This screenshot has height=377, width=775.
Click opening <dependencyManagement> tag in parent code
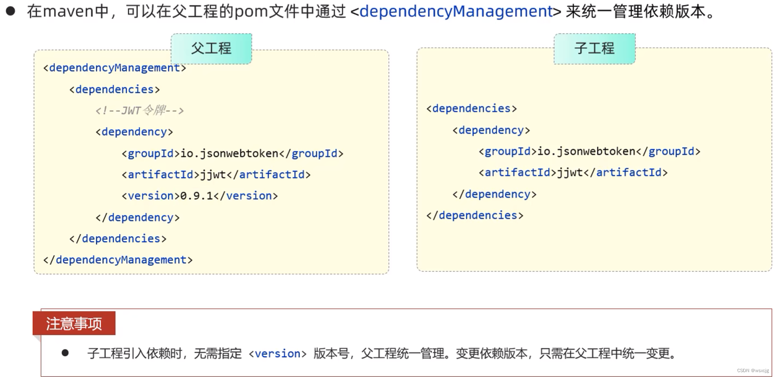tap(115, 68)
